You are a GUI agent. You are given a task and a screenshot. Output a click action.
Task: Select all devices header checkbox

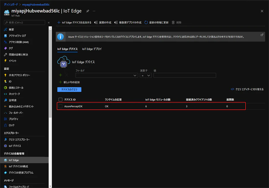pyautogui.click(x=60, y=100)
